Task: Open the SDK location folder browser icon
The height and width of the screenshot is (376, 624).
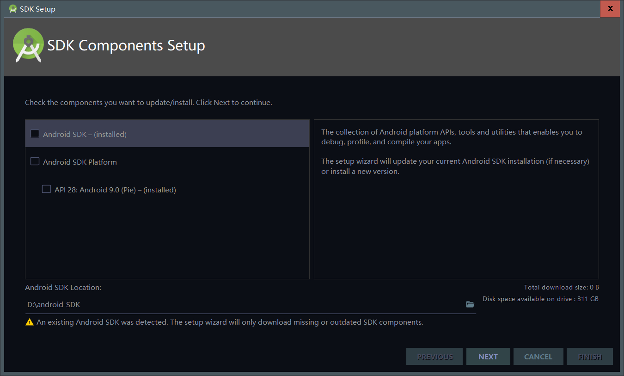Action: pyautogui.click(x=470, y=304)
